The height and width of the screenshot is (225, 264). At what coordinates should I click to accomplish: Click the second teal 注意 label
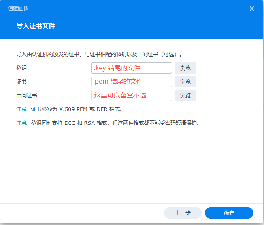click(x=22, y=123)
